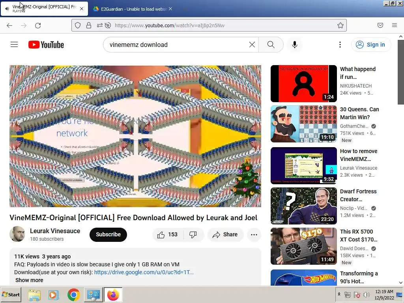This screenshot has width=404, height=303.
Task: Expand description with Show more
Action: (x=29, y=280)
